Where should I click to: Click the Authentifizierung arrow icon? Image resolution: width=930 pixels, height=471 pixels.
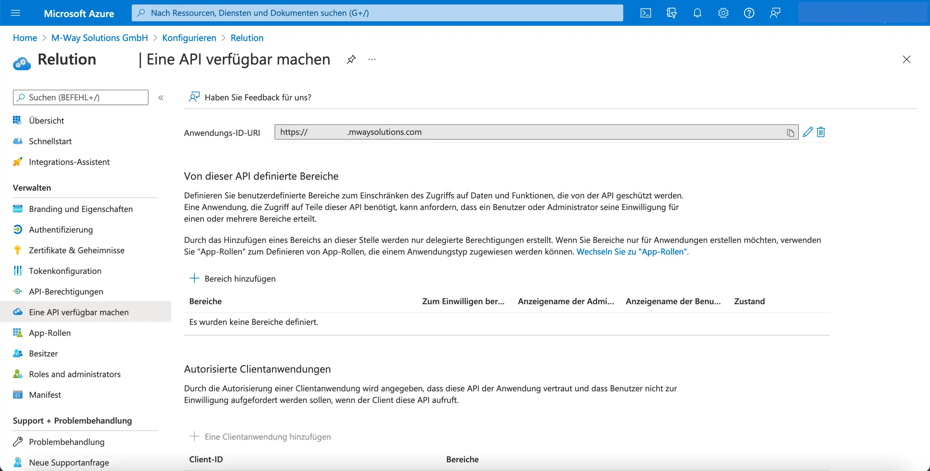pyautogui.click(x=17, y=229)
